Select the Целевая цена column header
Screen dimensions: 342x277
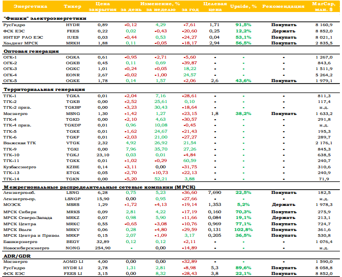tap(215, 6)
